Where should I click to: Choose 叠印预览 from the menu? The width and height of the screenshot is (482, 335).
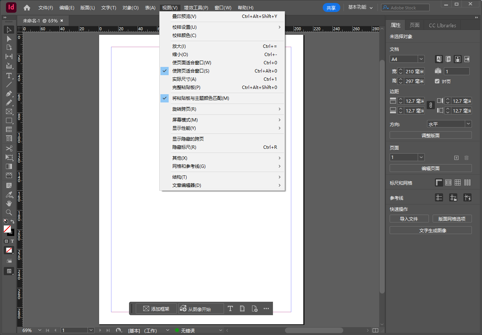222,16
